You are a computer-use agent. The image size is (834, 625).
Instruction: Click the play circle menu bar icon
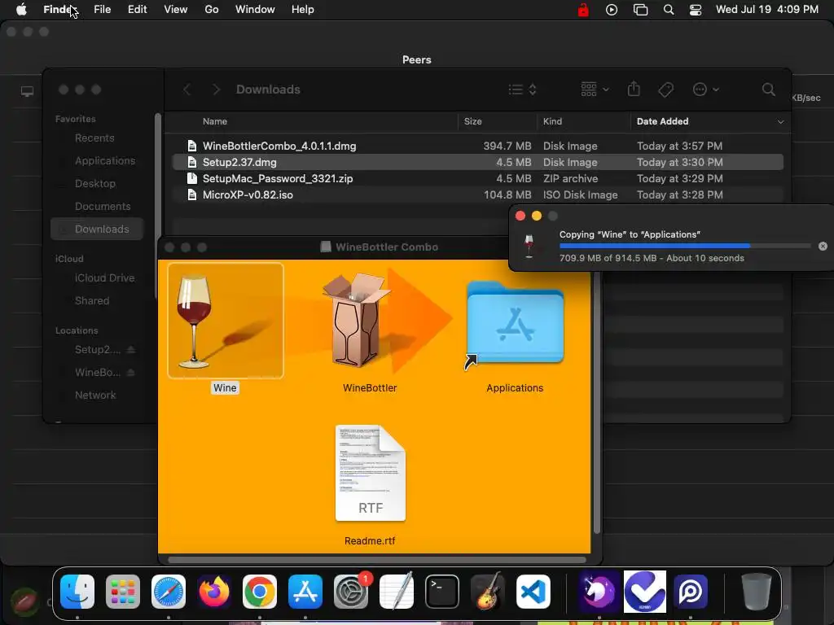(612, 10)
